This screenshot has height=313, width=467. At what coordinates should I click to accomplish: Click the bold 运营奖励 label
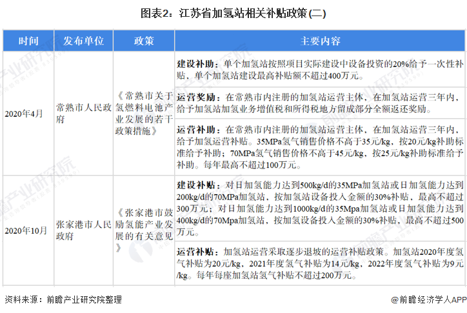tap(192, 96)
